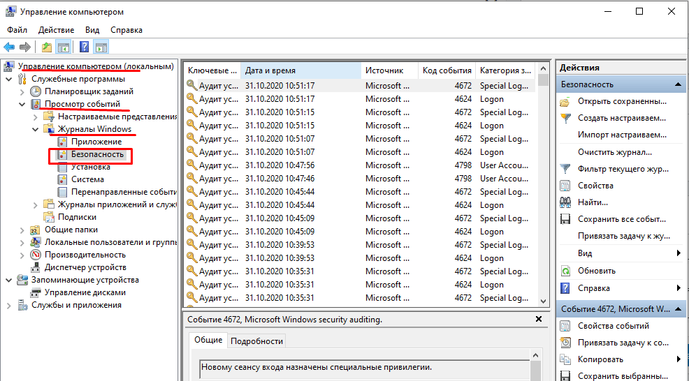Toggle the Action pane toolbar icon
This screenshot has height=381, width=689.
101,47
